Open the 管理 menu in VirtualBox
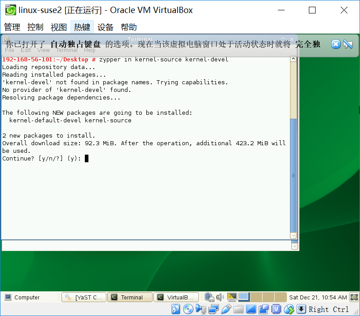 tap(12, 27)
